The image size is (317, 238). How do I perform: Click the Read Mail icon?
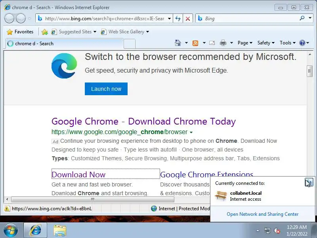pos(212,43)
